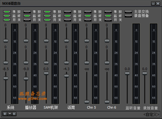
Task: Toggle 录放 for 系统 channel
Action: 7,12
